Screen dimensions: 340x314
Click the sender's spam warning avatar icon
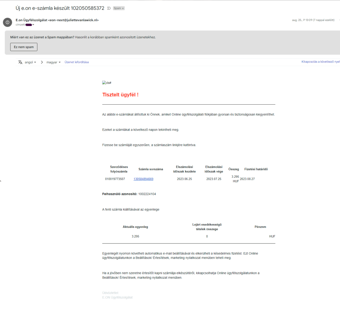tap(7, 22)
